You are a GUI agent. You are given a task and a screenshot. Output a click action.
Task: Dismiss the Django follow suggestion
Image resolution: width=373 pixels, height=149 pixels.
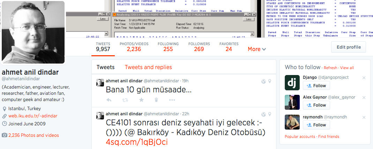point(364,78)
